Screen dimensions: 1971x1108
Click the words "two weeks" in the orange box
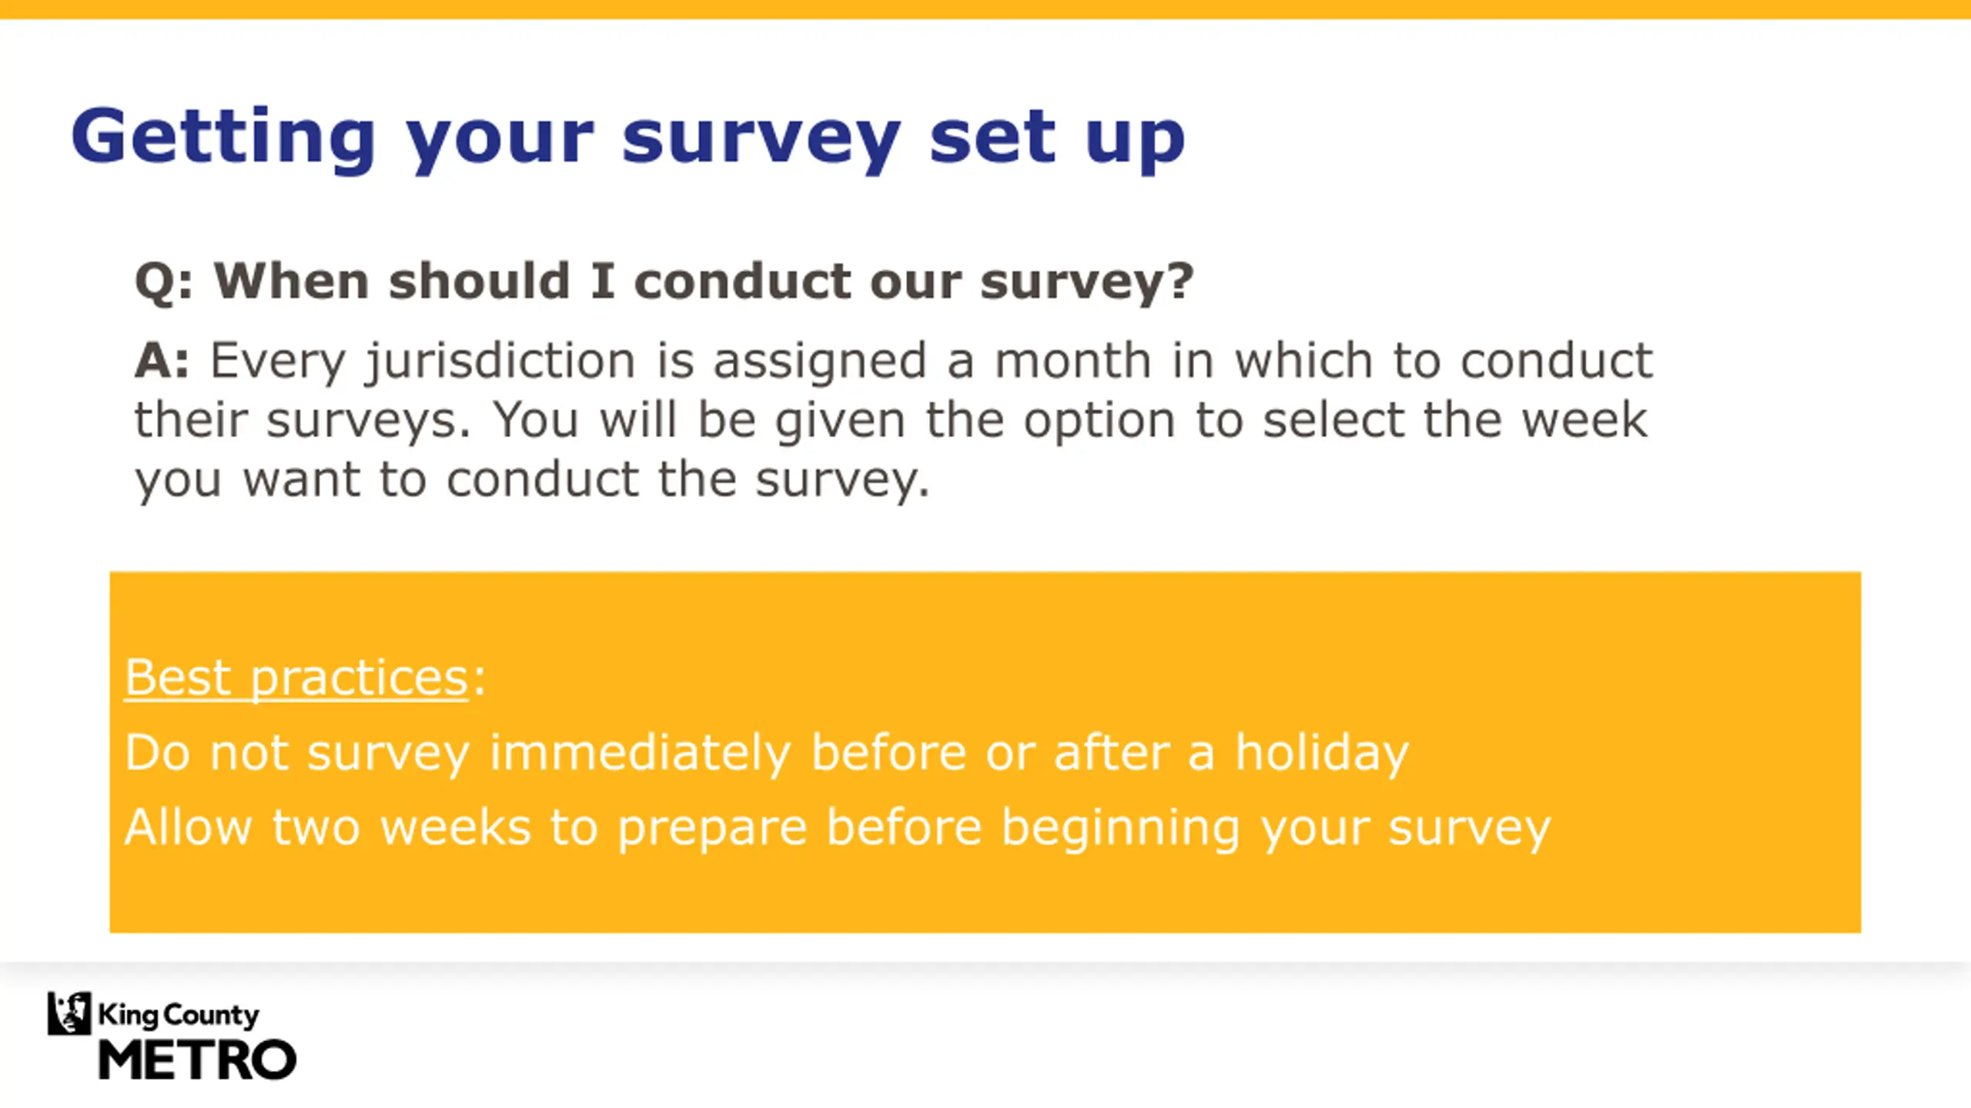(x=402, y=827)
